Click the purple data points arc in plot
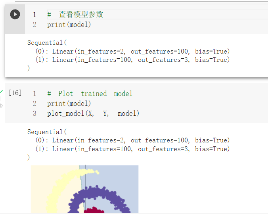Viewport: 268px width, 215px height. 99,192
